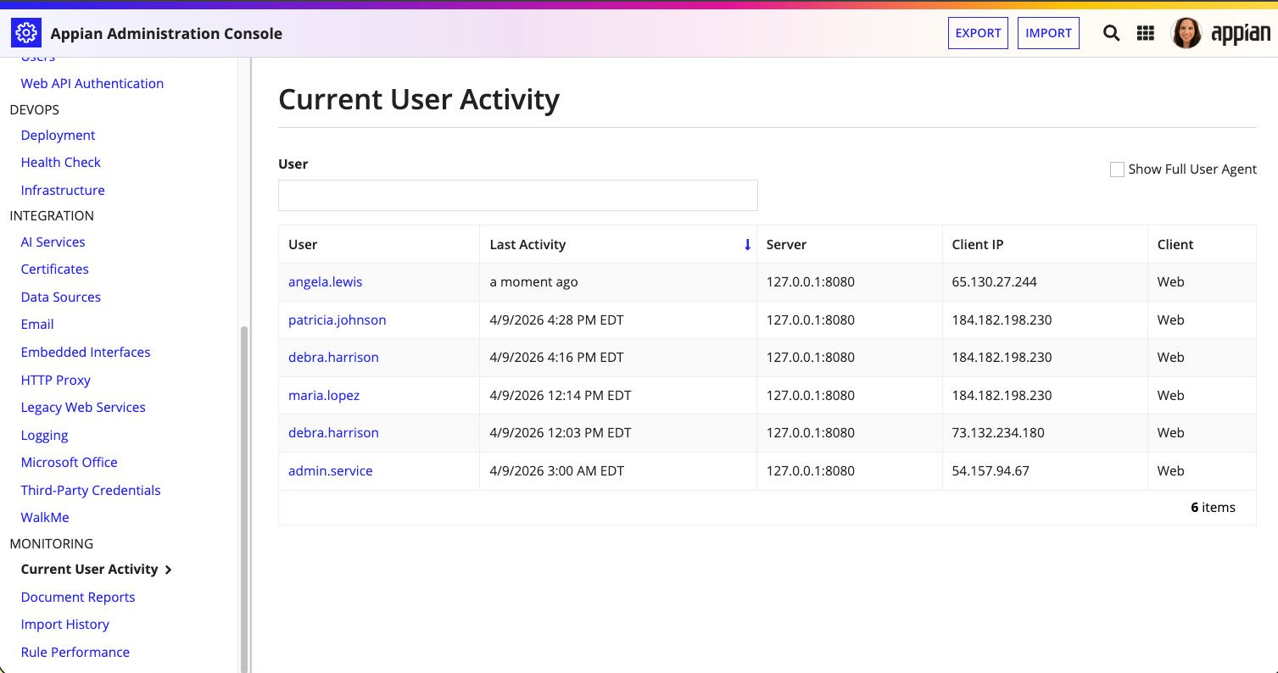Open Document Reports page

click(78, 597)
